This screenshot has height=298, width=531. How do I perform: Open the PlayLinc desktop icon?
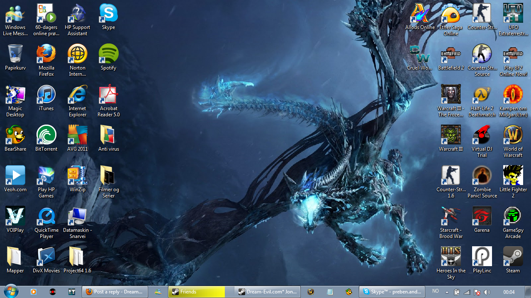tap(482, 257)
